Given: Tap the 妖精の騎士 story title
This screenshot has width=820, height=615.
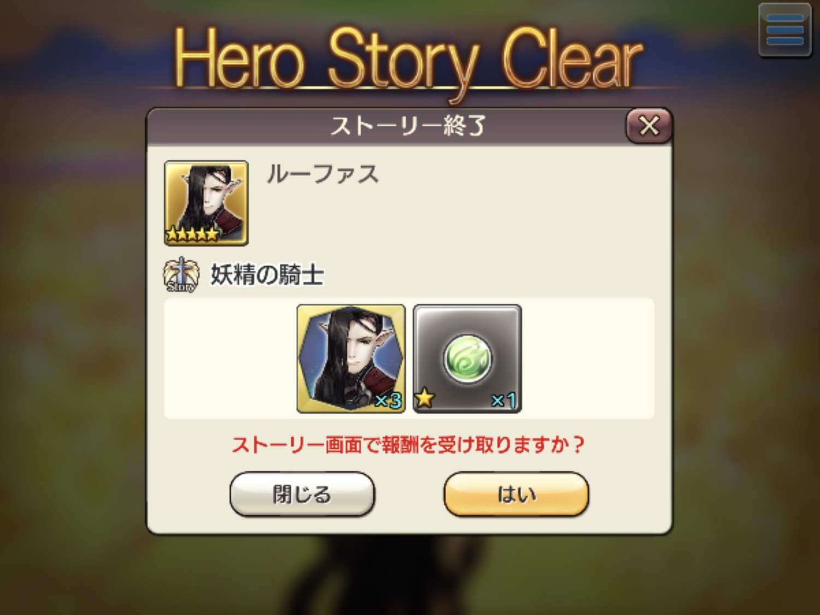Looking at the screenshot, I should (267, 274).
